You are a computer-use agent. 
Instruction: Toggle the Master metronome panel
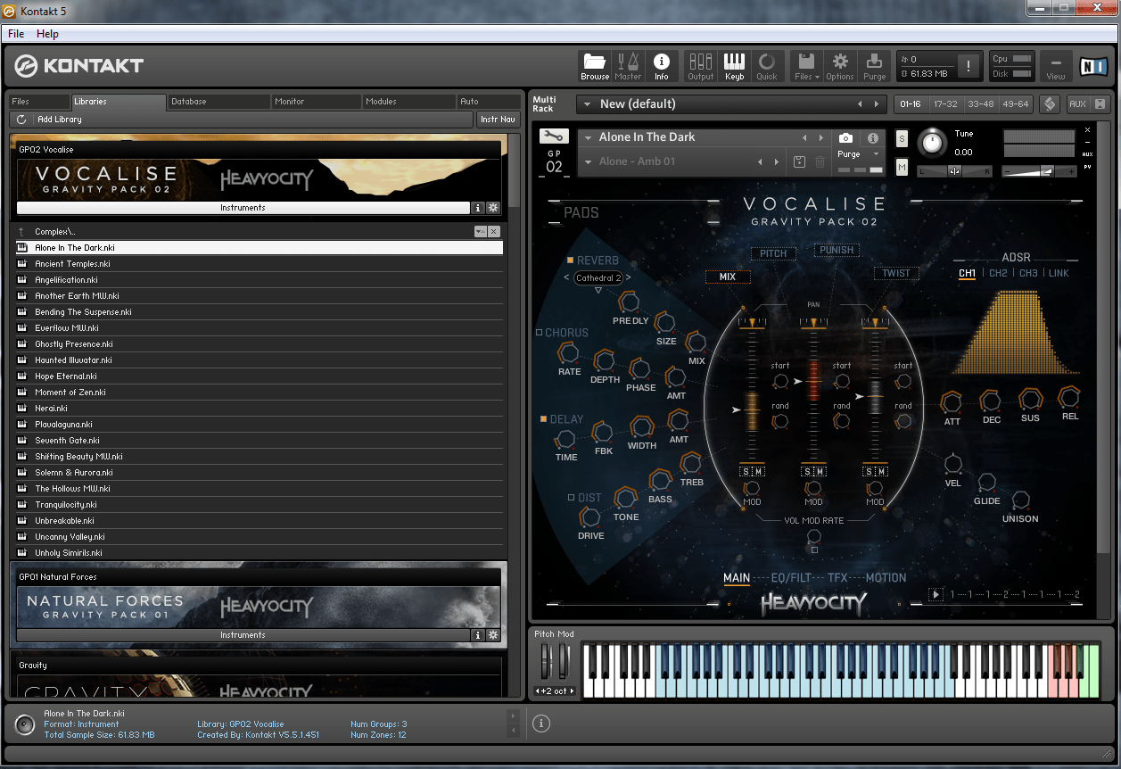click(628, 66)
